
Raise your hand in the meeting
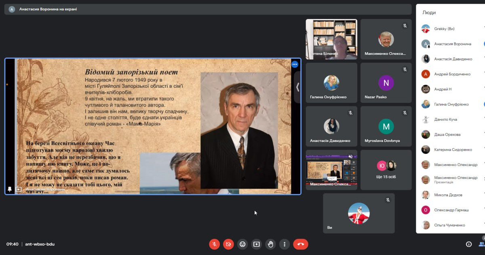tap(270, 244)
